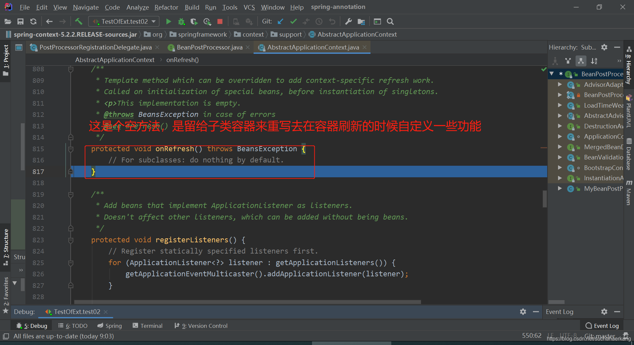The image size is (634, 345).
Task: Open the 9: Version Control window
Action: click(x=201, y=326)
